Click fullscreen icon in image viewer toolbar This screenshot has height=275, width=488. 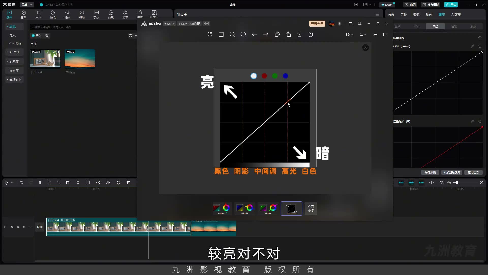(210, 34)
